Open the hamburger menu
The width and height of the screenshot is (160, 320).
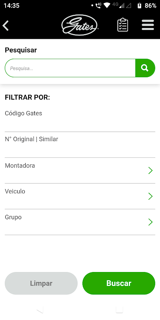tap(148, 25)
